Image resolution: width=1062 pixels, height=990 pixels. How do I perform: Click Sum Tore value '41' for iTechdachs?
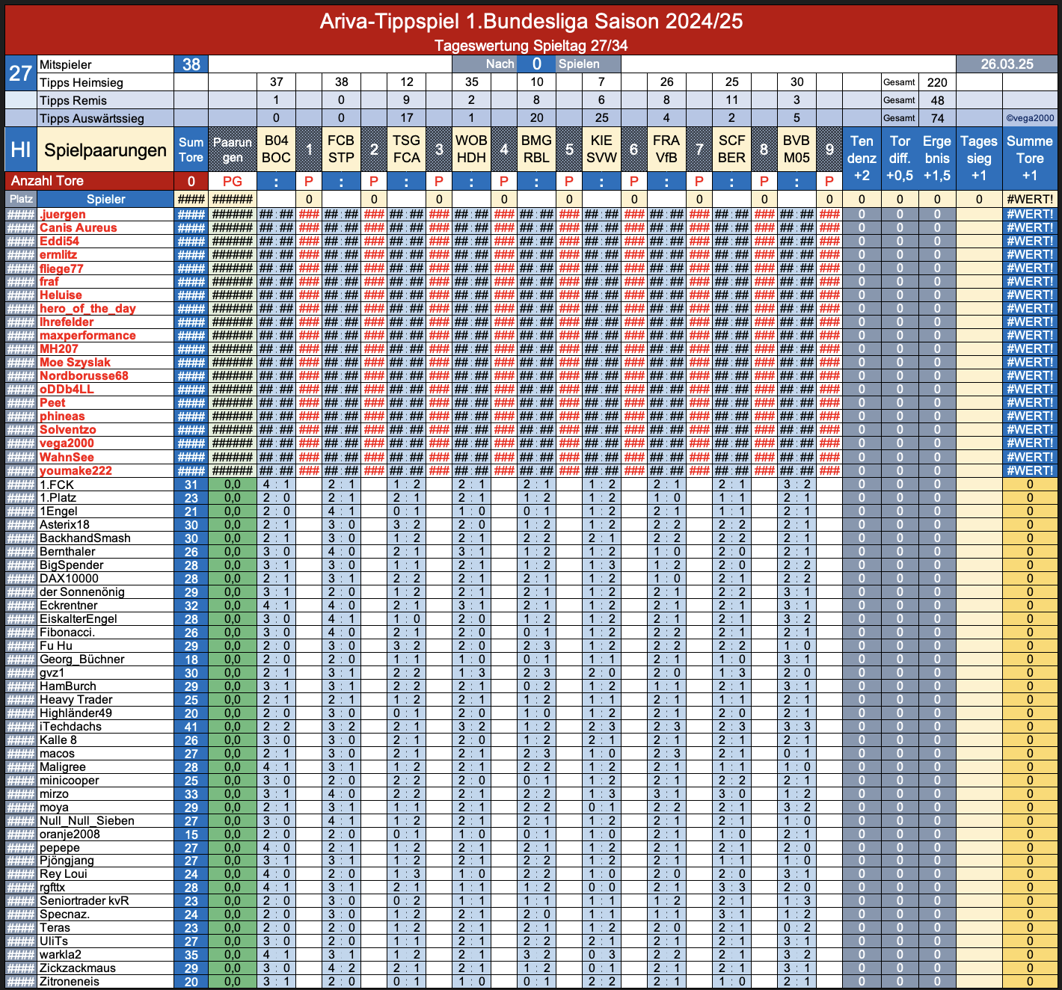[x=191, y=727]
